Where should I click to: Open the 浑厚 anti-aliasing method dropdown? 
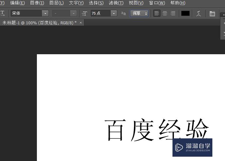pos(139,14)
